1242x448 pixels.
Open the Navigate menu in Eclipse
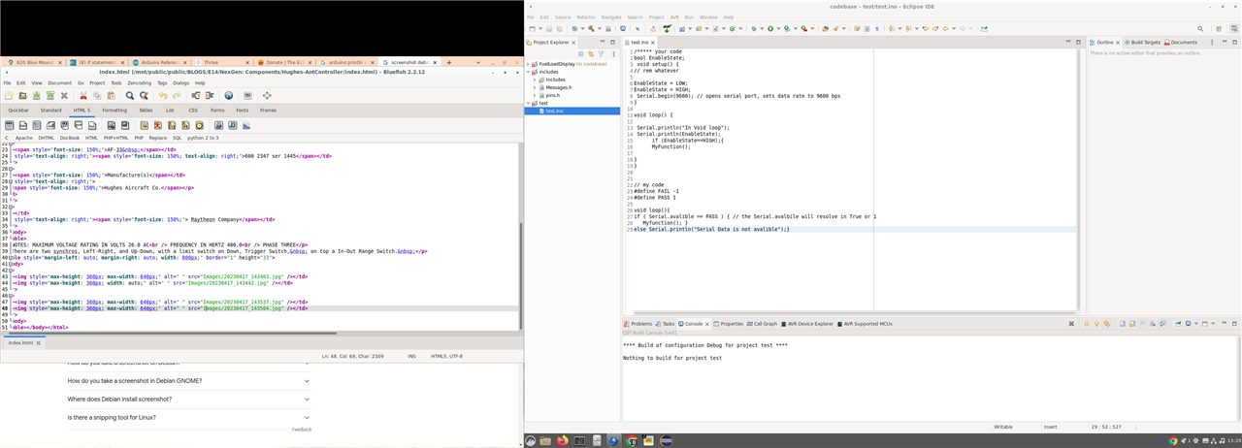click(611, 17)
